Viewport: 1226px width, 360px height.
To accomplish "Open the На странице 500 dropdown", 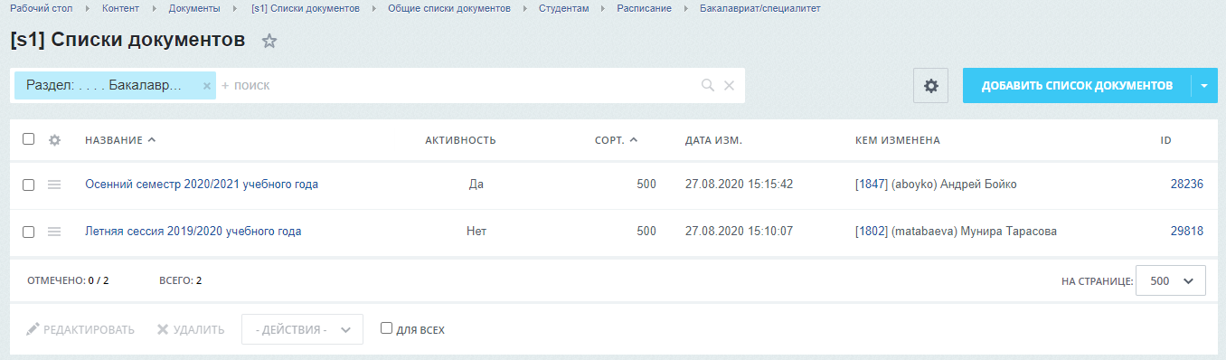I will coord(1171,281).
